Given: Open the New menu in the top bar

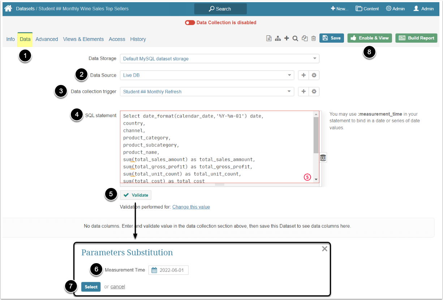Looking at the screenshot, I should [x=339, y=9].
